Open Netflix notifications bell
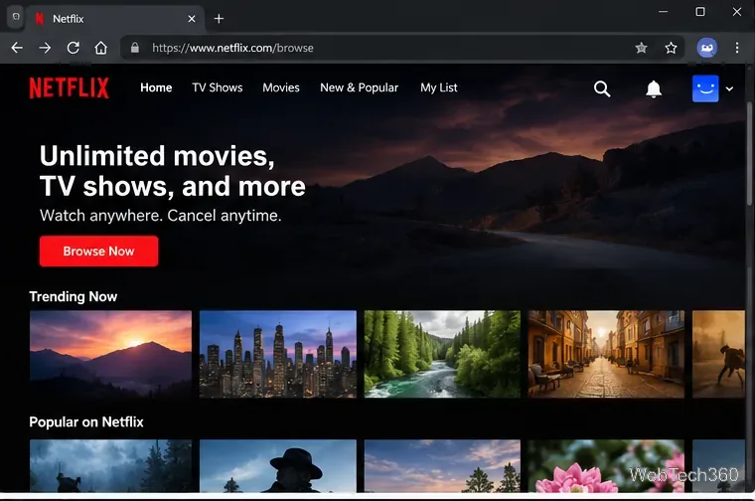Image resolution: width=755 pixels, height=501 pixels. tap(654, 88)
